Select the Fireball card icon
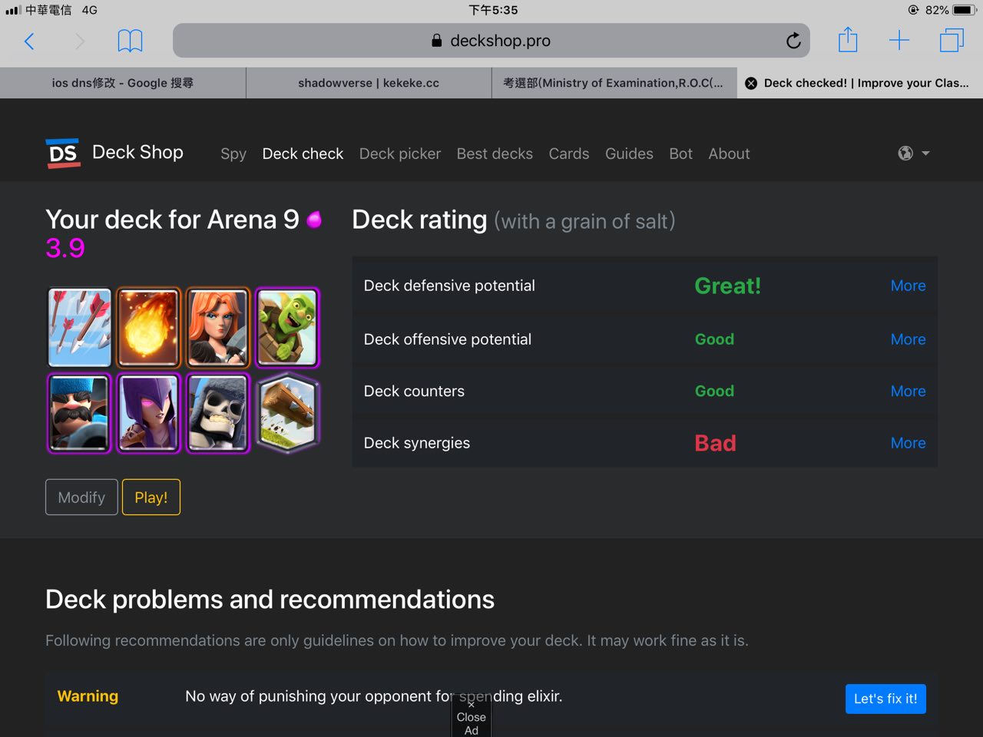The image size is (983, 737). (149, 328)
